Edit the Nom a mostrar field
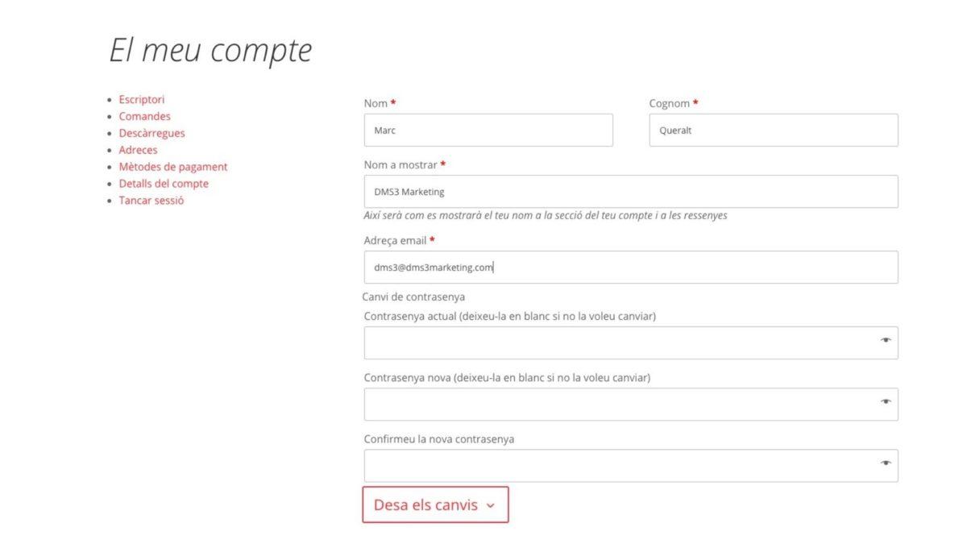Screen dimensions: 967x544 point(631,192)
